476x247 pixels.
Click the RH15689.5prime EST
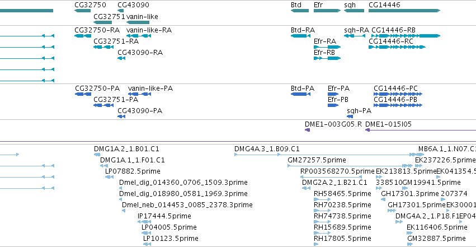(x=322, y=234)
